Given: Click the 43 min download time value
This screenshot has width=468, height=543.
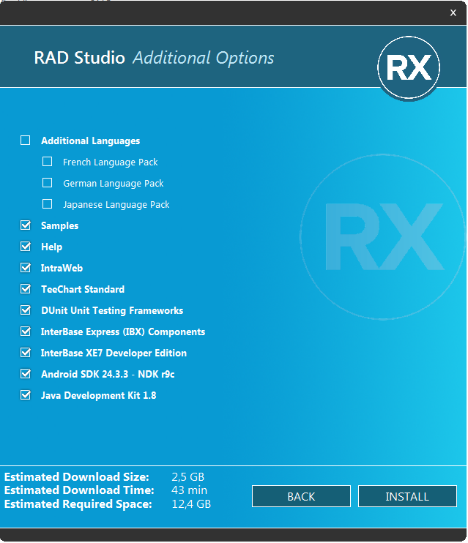Looking at the screenshot, I should pyautogui.click(x=189, y=490).
